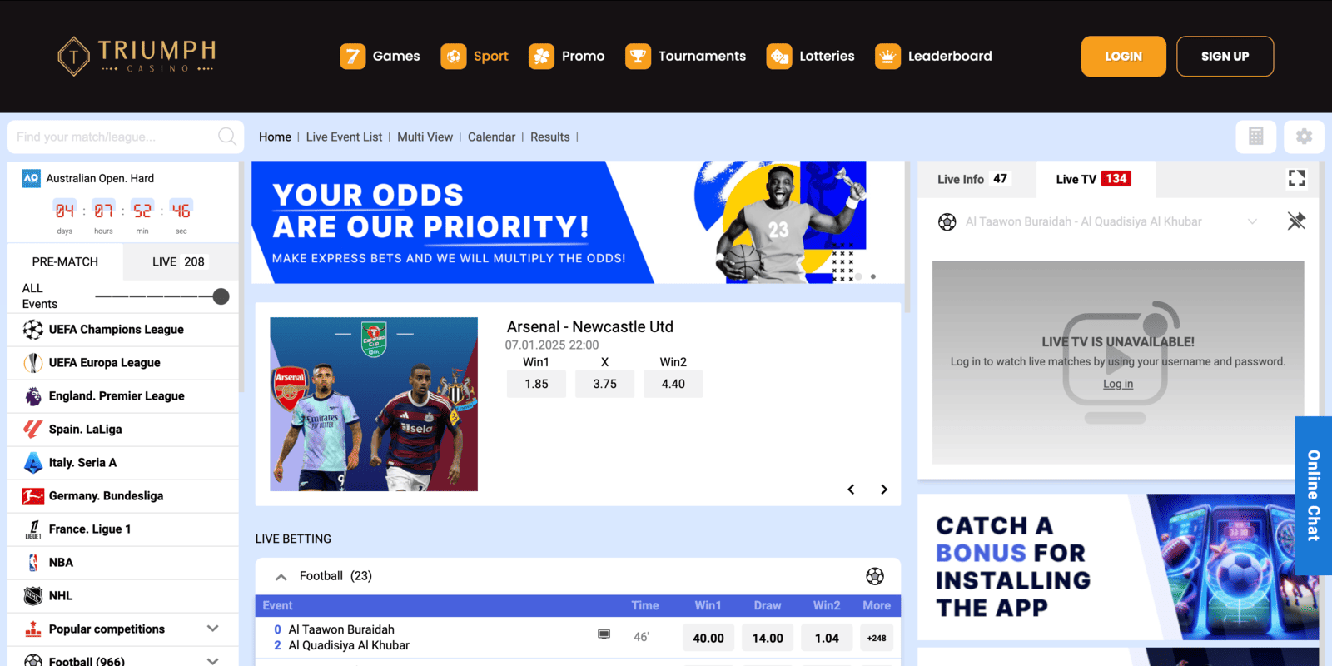Click the football filter icon in Live Betting
The width and height of the screenshot is (1332, 666).
874,576
